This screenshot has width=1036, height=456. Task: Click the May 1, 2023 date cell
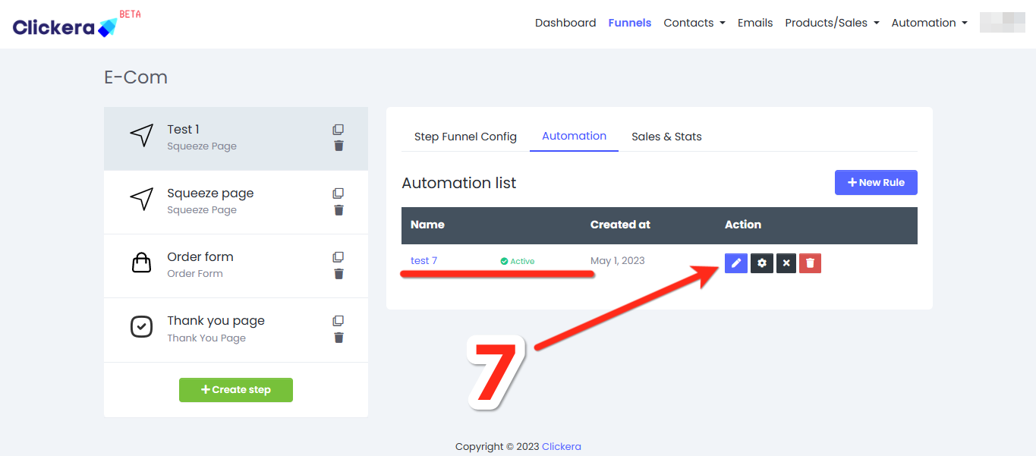click(x=618, y=261)
